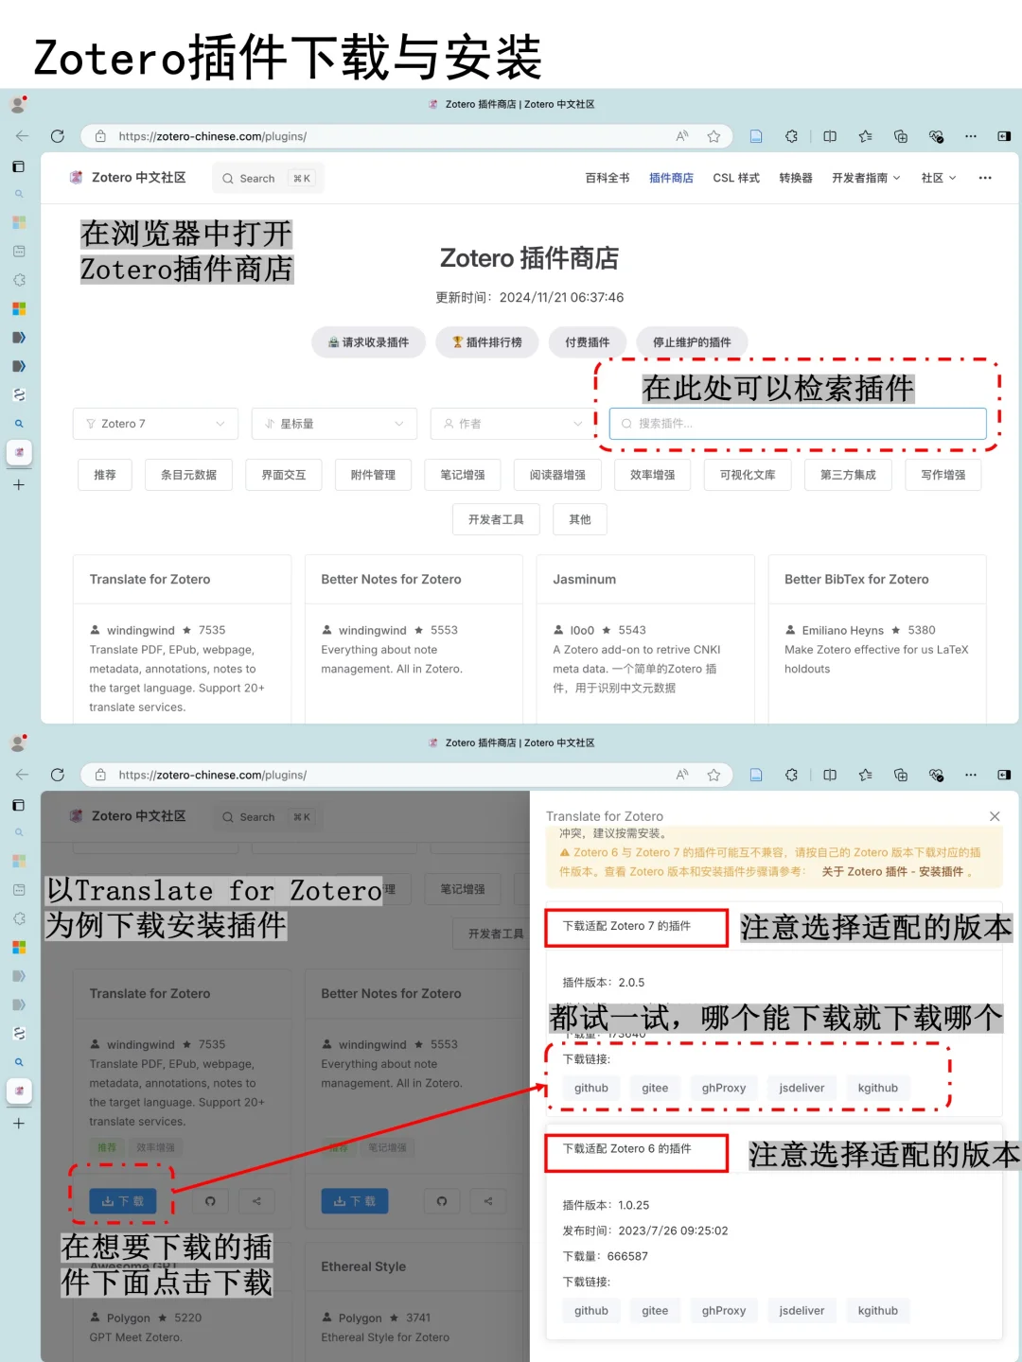Click the favorite star in top browser address bar
Screen dimensions: 1022x1362
[x=714, y=136]
